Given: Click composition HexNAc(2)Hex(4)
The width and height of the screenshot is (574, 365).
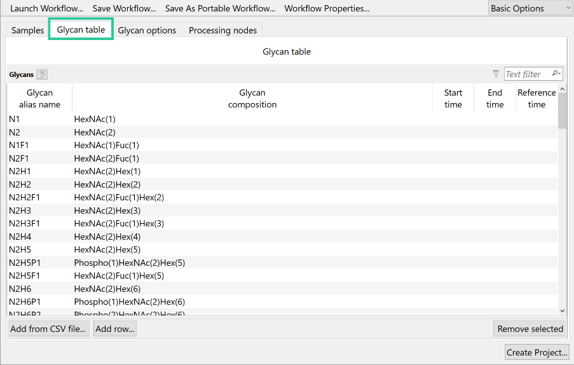Looking at the screenshot, I should click(107, 237).
